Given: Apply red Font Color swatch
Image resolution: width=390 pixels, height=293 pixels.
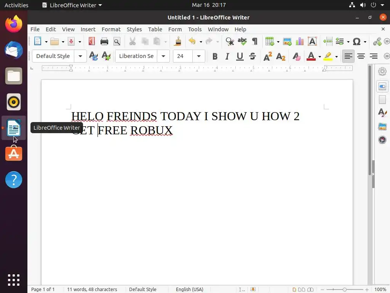Looking at the screenshot, I should tap(311, 56).
